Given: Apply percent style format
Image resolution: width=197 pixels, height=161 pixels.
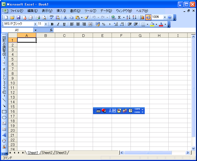Looking at the screenshot, I should click(103, 24).
